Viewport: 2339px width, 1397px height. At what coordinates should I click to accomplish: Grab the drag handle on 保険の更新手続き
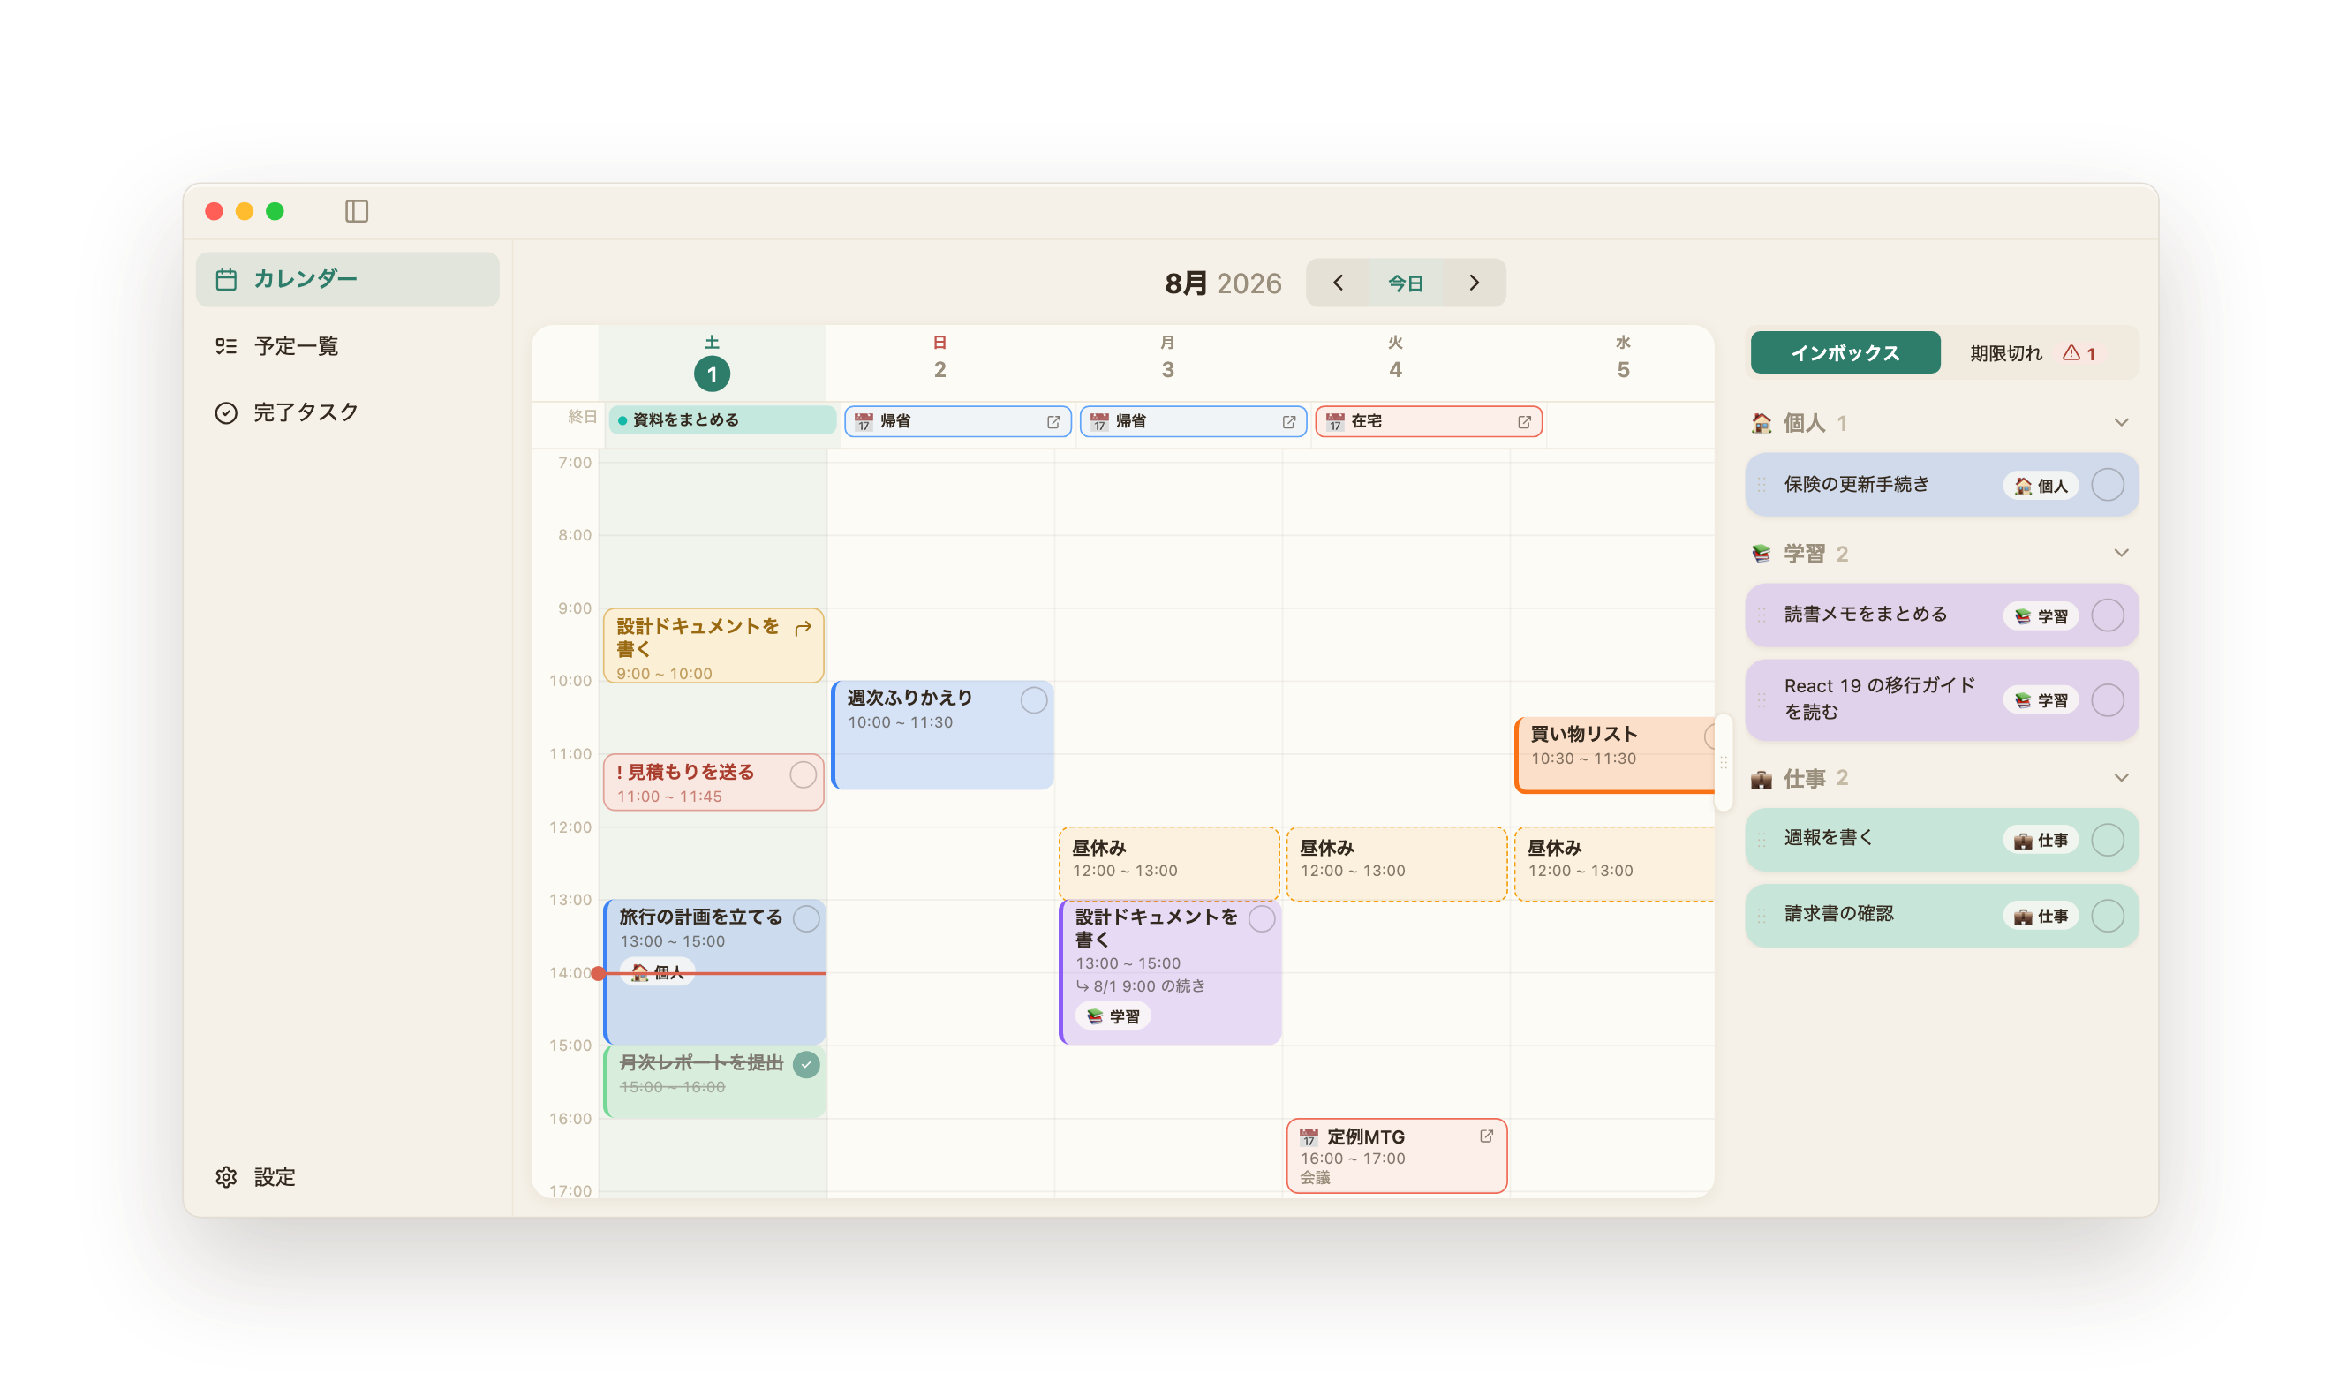tap(1761, 485)
